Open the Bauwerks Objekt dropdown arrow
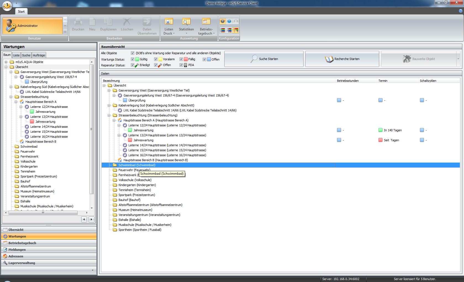Screen dimensions: 464x282 click(458, 59)
